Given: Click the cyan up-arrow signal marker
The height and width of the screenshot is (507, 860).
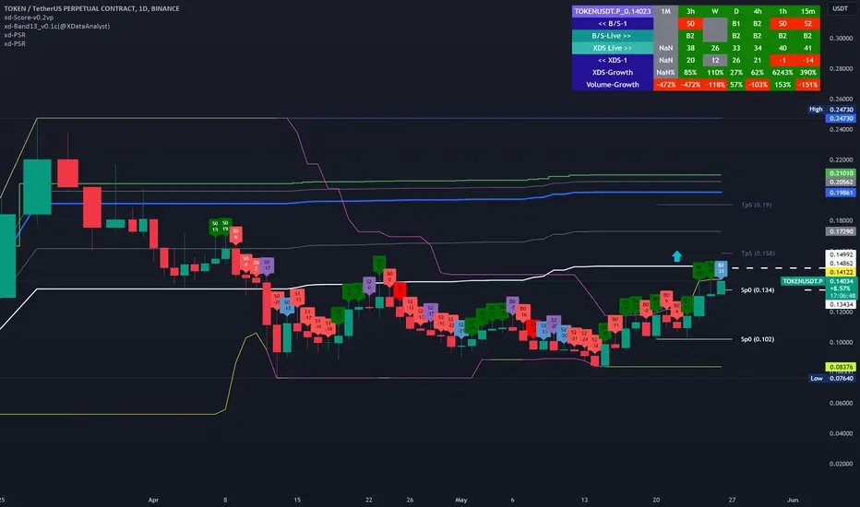Looking at the screenshot, I should tap(676, 256).
